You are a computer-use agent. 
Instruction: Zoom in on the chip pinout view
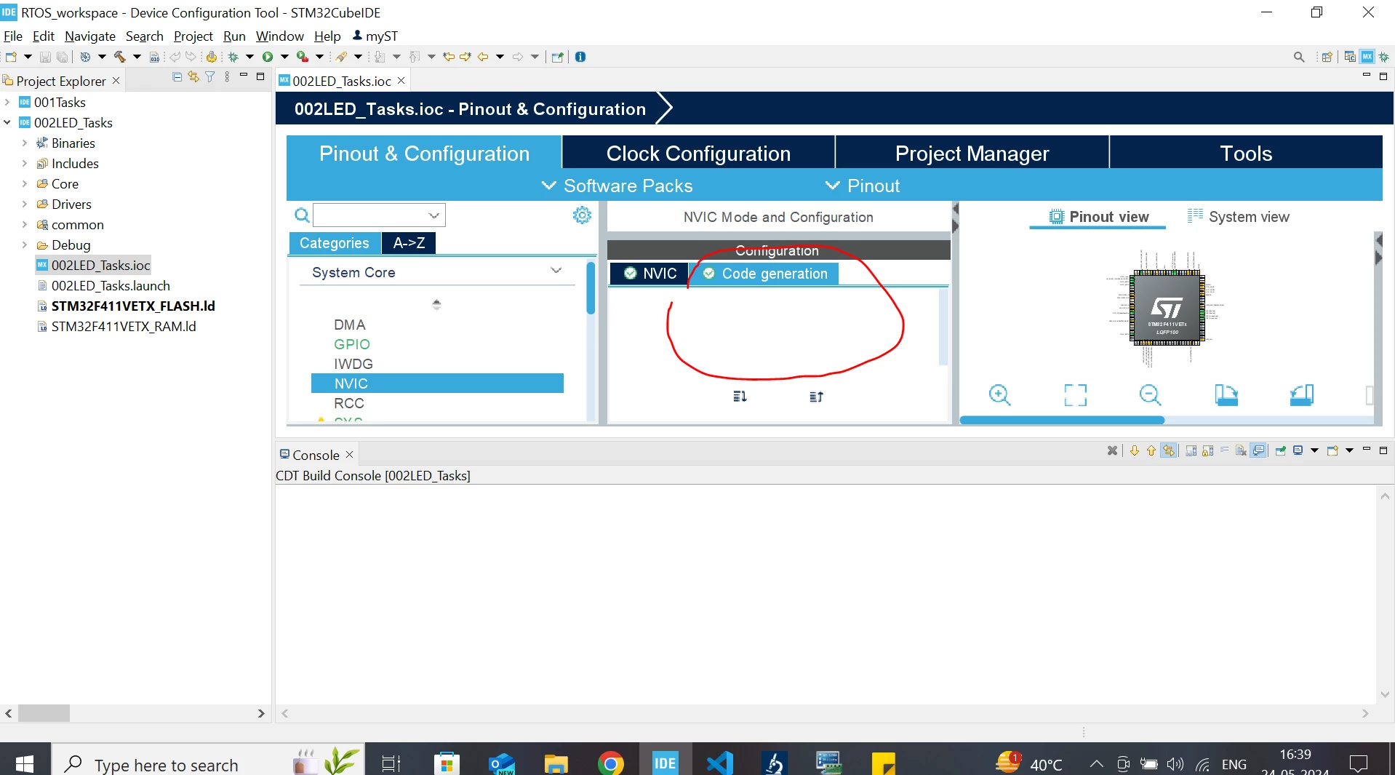tap(999, 395)
